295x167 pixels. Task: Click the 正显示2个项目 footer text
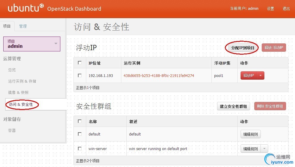click(88, 161)
